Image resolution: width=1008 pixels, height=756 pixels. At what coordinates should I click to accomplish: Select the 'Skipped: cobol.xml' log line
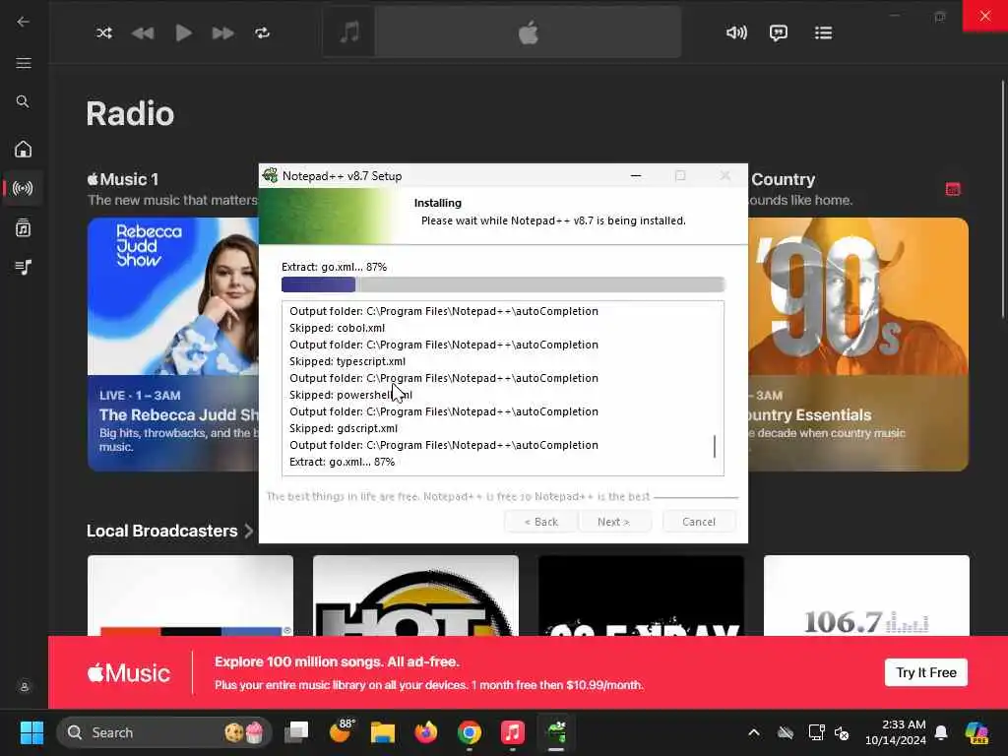point(338,328)
